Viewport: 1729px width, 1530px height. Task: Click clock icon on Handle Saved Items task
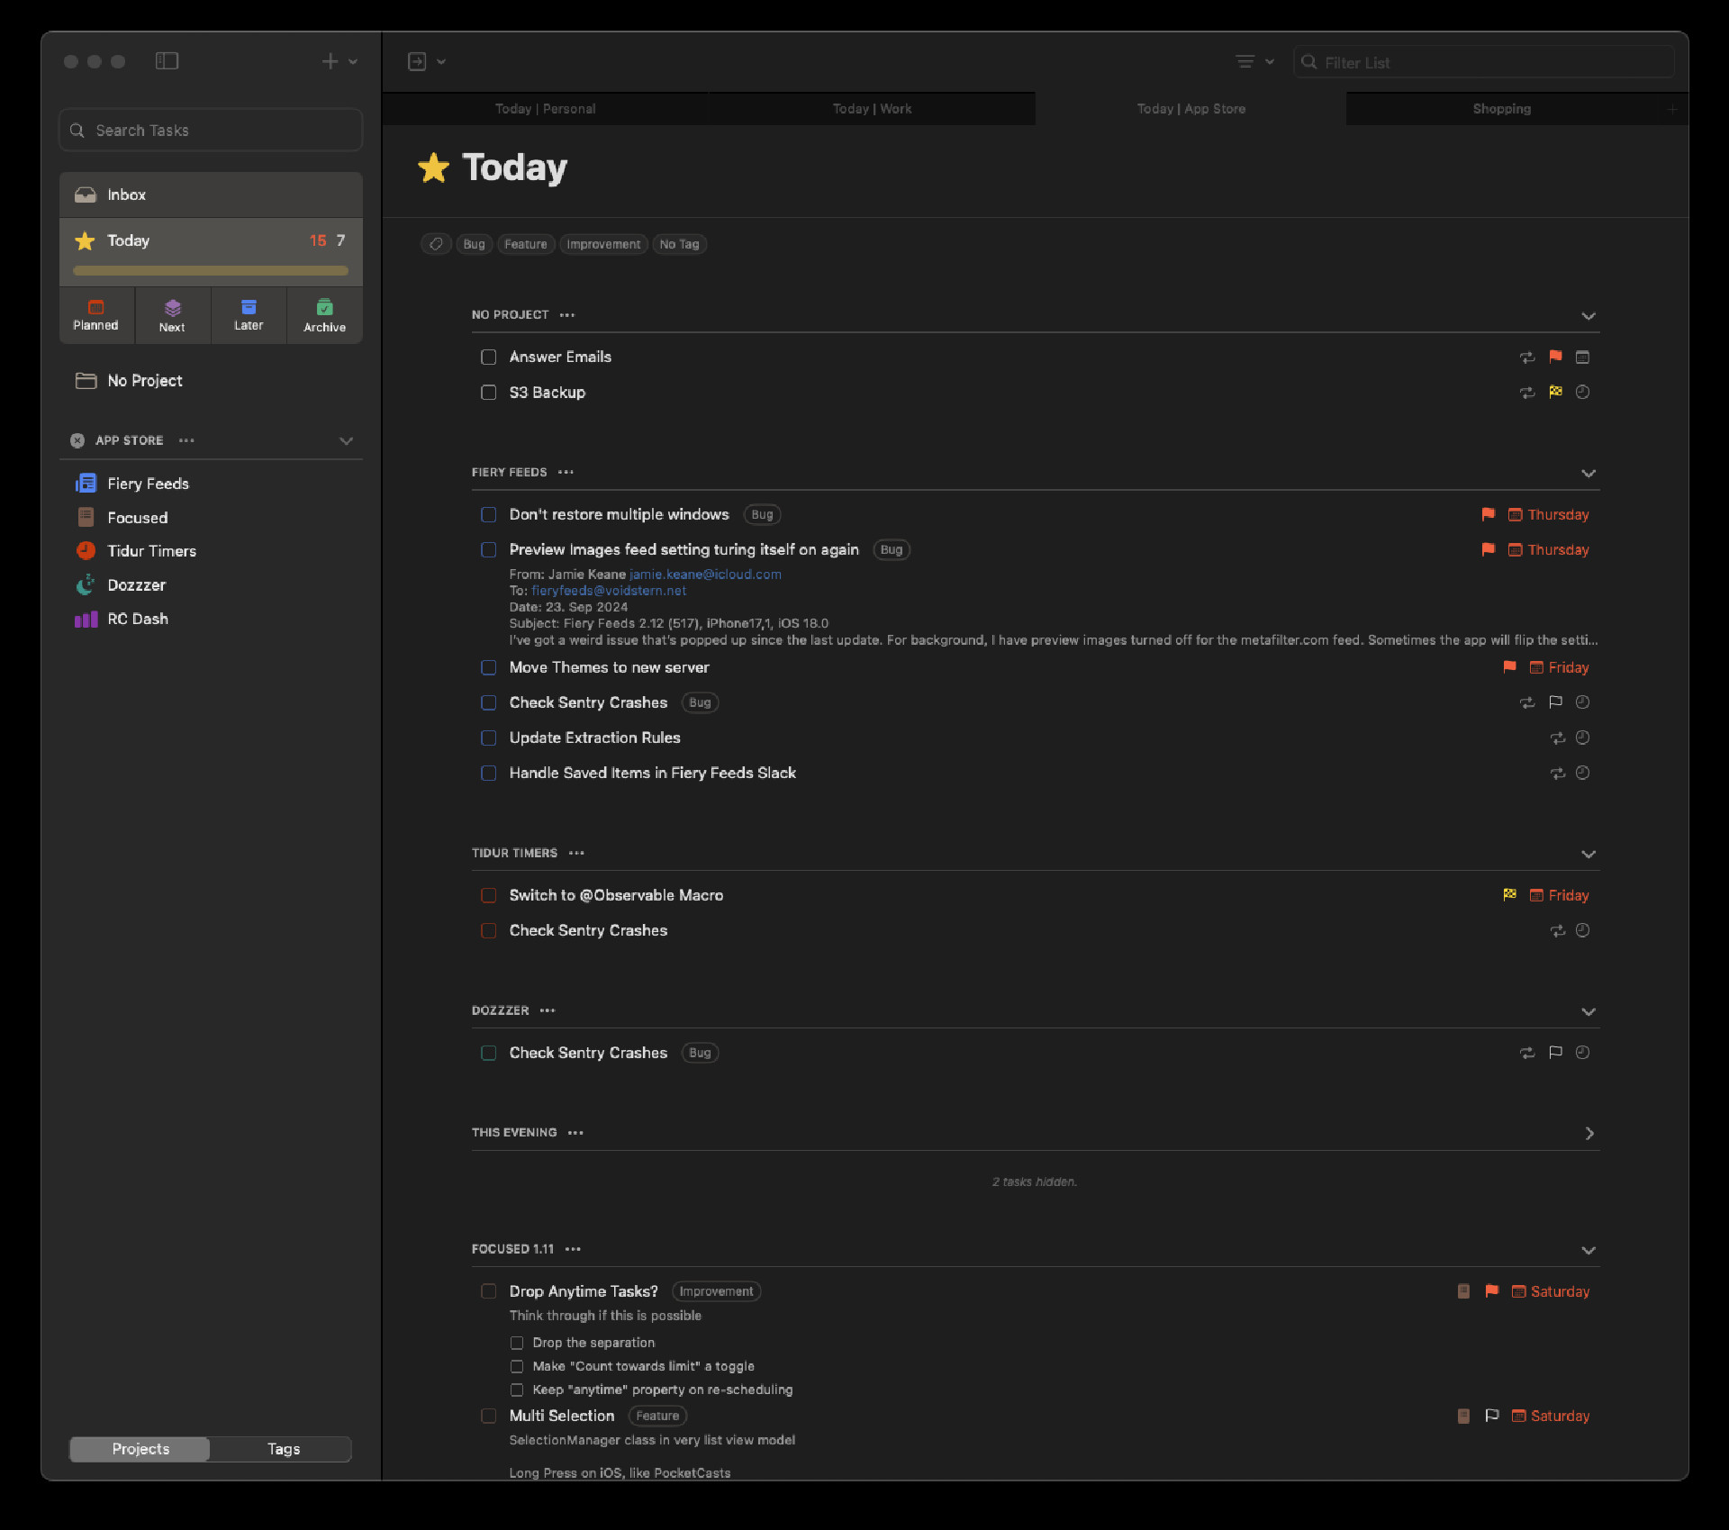tap(1582, 773)
